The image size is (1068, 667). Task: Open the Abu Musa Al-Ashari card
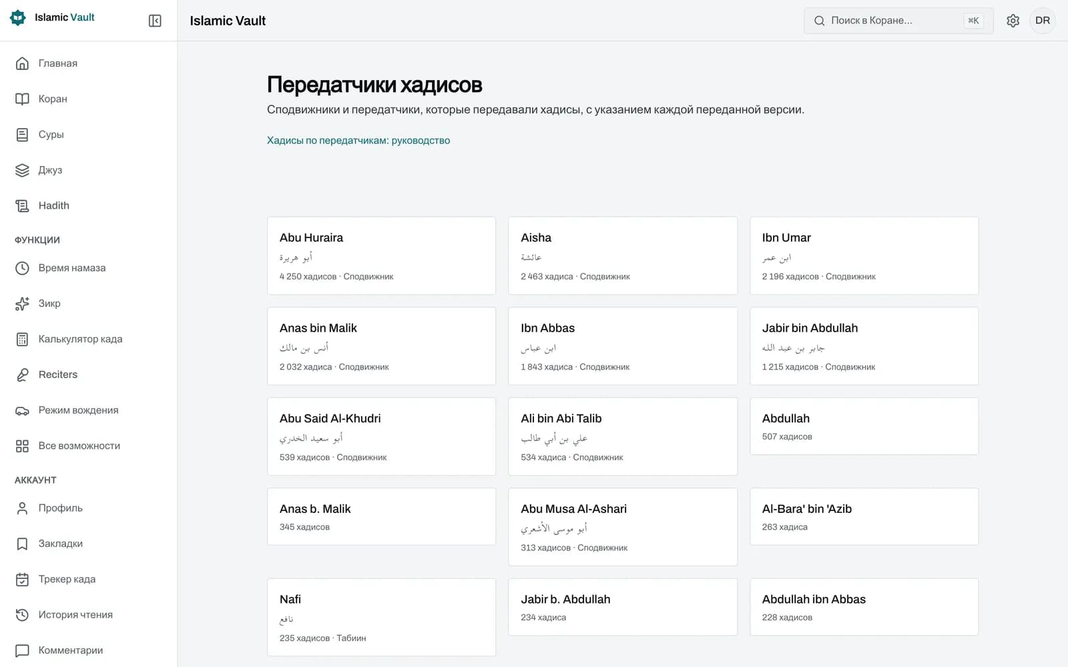pos(623,527)
